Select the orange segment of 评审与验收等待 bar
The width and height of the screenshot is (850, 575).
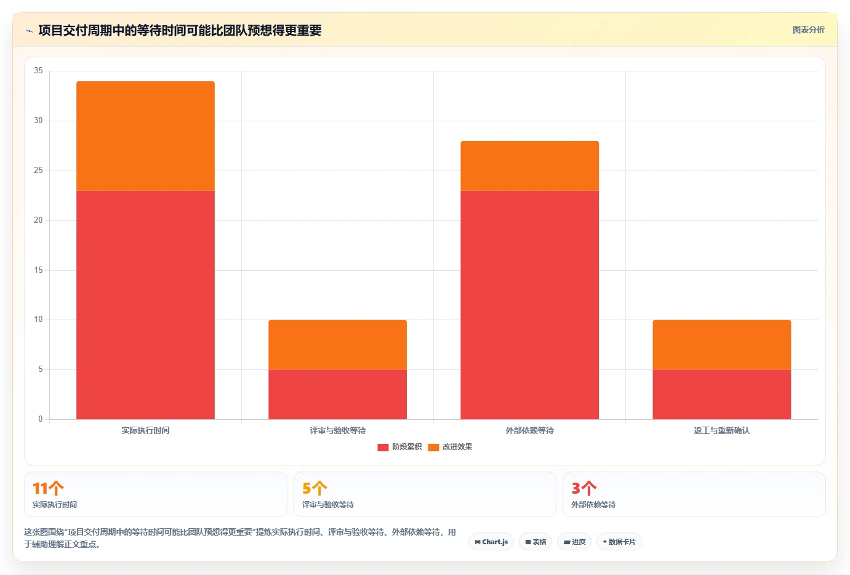pos(337,345)
